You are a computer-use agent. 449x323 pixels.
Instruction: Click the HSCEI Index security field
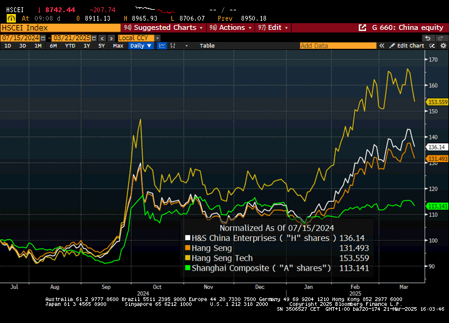point(60,28)
